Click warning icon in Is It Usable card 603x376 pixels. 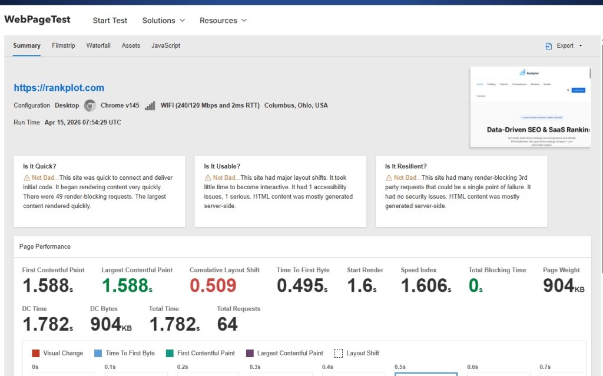click(207, 178)
